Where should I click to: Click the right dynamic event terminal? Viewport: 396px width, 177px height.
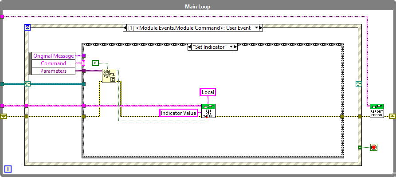click(x=358, y=84)
